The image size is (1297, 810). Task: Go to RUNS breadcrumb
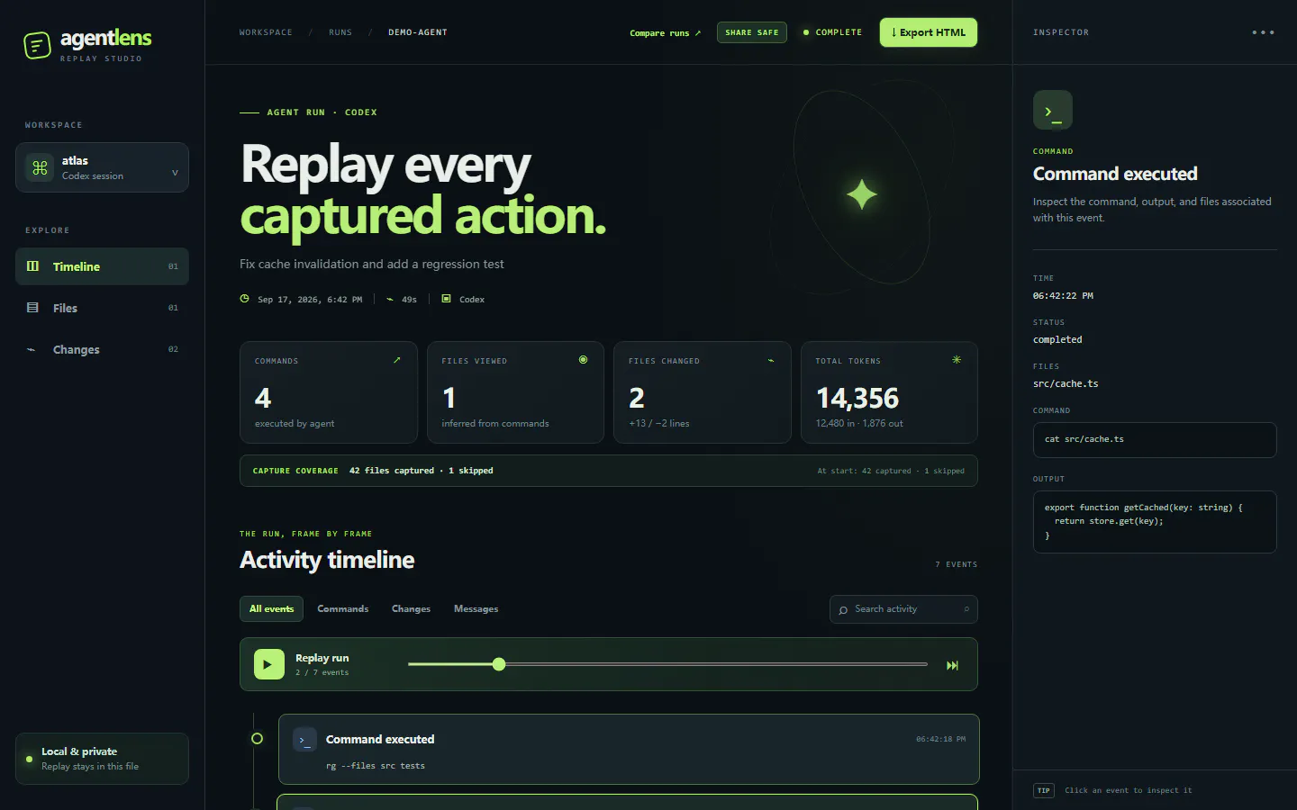click(340, 32)
